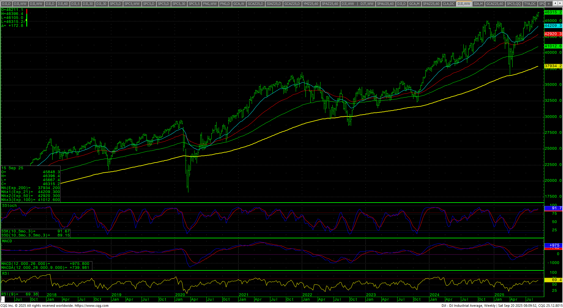Click the SStoch study label

point(9,206)
